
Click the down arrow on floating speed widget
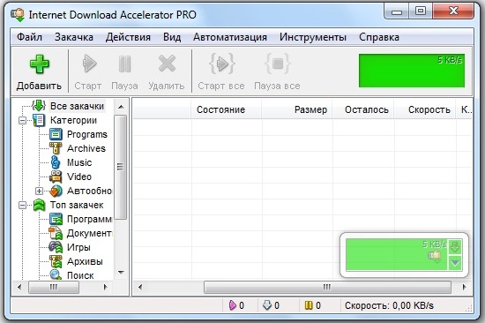(455, 263)
